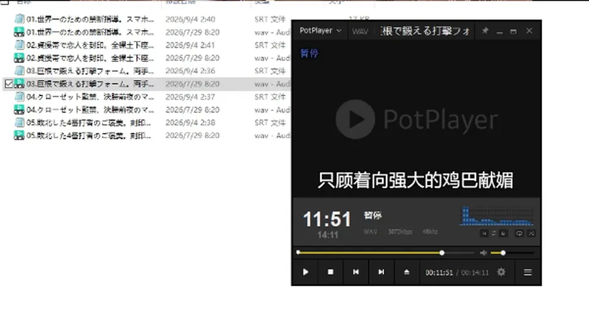Select the 02 SRT subtitle file name

pos(90,45)
